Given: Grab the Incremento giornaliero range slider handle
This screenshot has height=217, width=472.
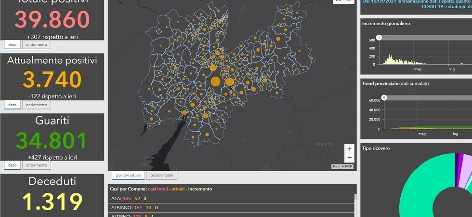Looking at the screenshot, I should click(380, 38).
